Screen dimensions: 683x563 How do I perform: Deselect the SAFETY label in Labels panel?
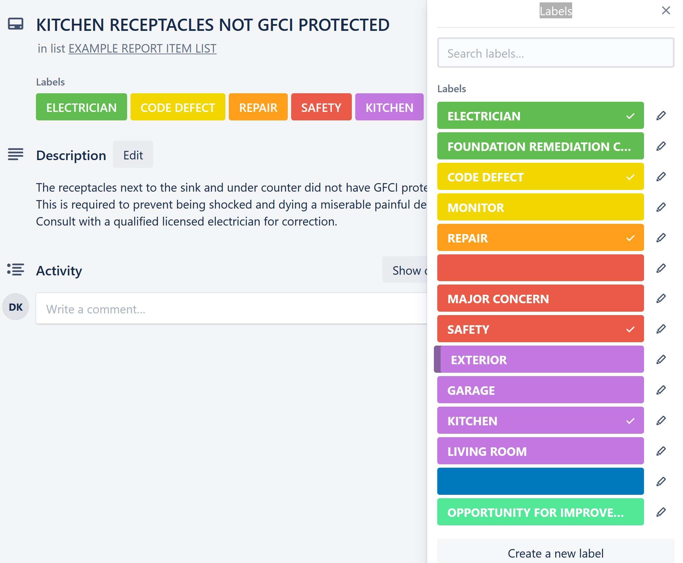tap(540, 329)
